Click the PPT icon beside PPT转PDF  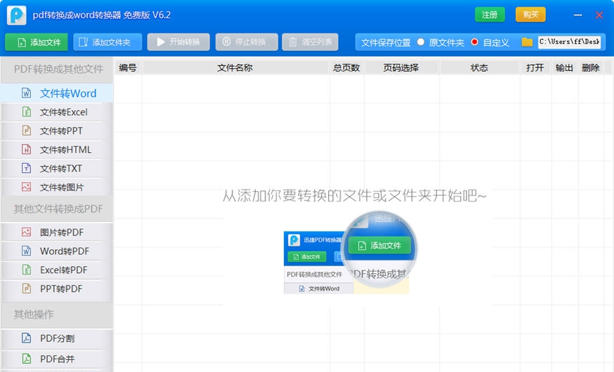(x=26, y=289)
